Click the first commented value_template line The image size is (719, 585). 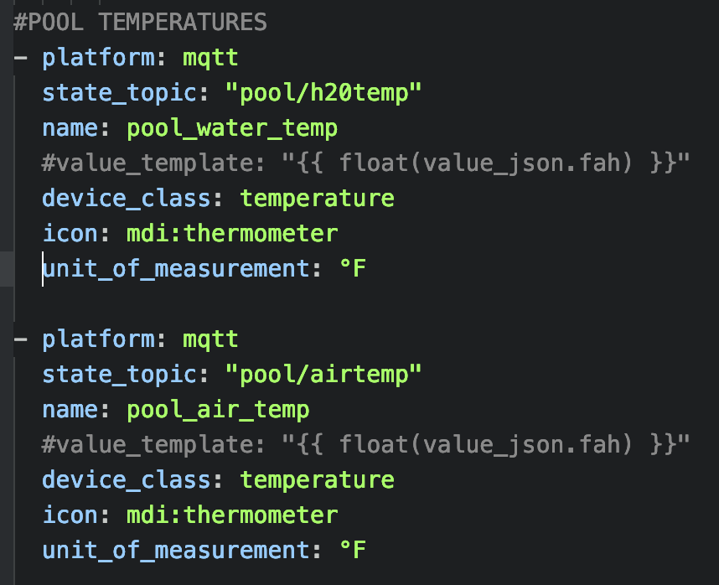(365, 163)
